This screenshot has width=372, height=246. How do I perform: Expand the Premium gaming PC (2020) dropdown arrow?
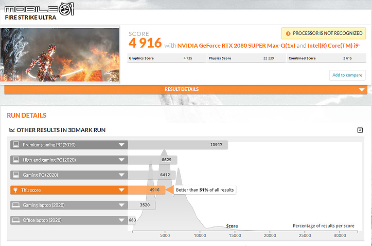tap(121, 145)
